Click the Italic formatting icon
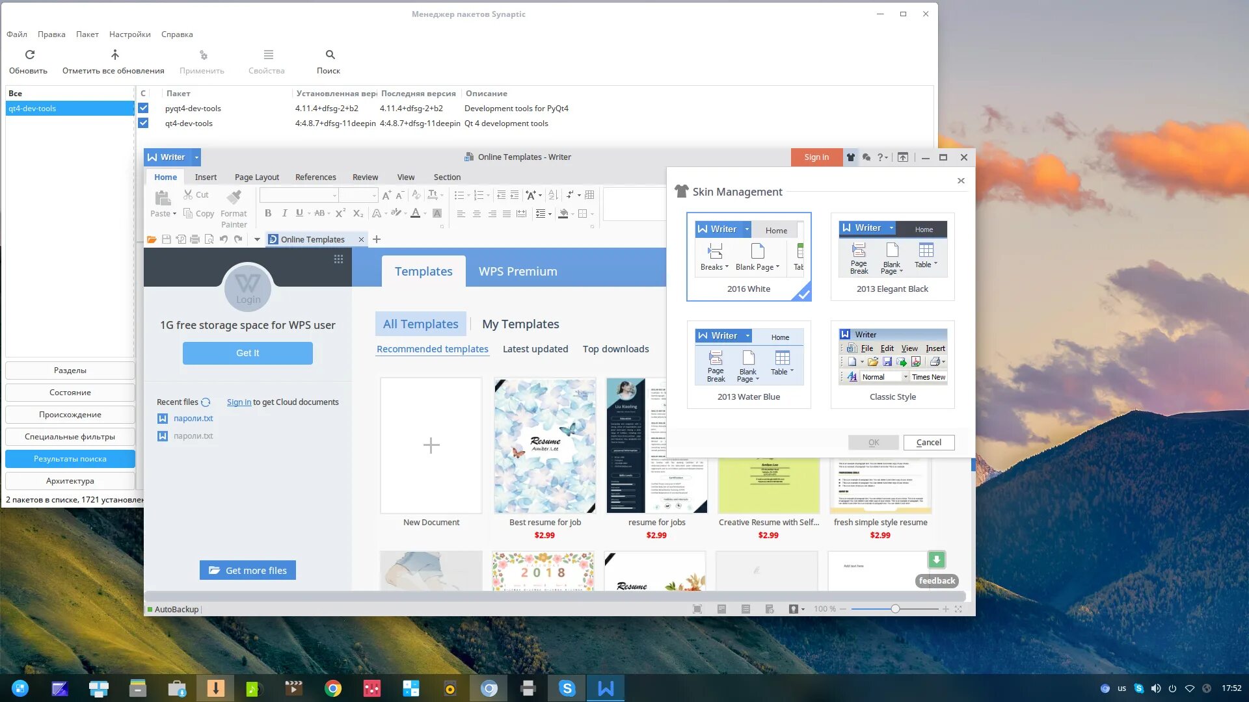 pos(284,213)
